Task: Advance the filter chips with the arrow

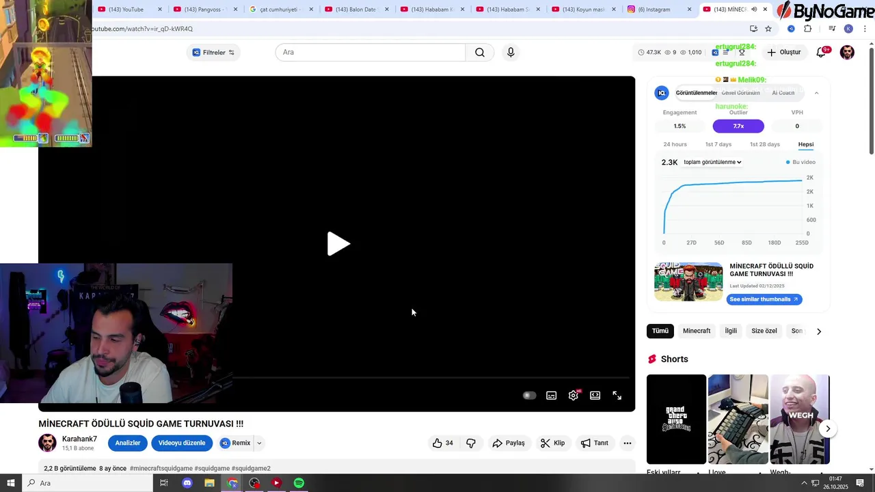Action: tap(819, 331)
